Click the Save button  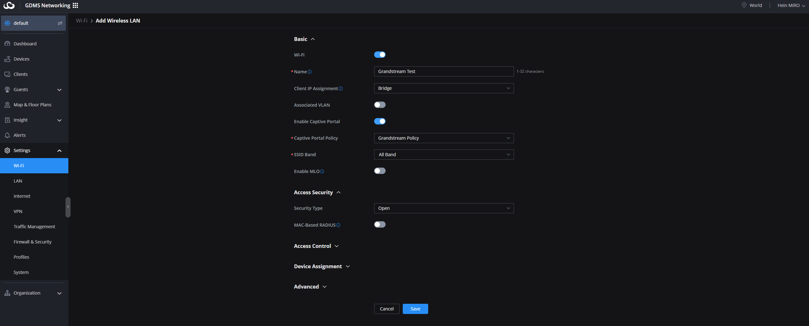click(x=415, y=309)
